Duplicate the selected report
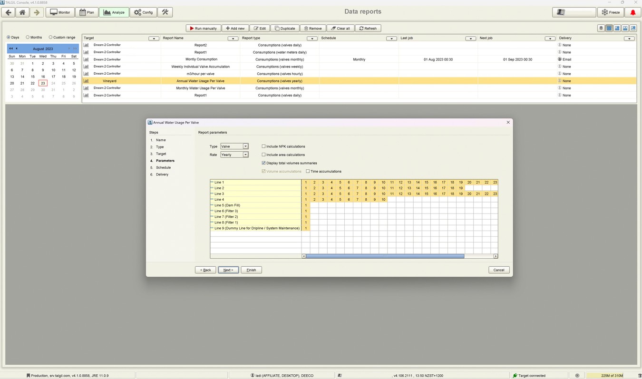The image size is (642, 379). [x=285, y=29]
